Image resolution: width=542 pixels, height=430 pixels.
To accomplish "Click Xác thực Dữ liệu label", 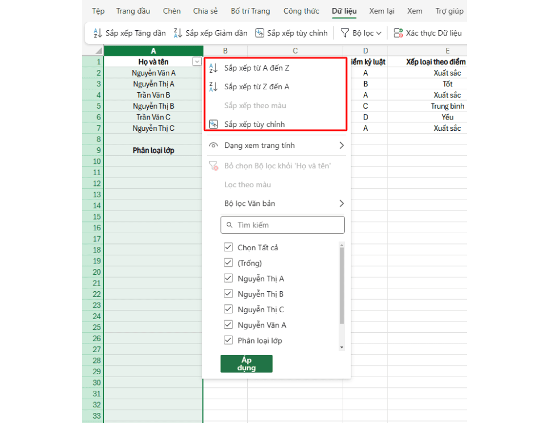I will tap(434, 33).
